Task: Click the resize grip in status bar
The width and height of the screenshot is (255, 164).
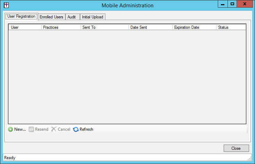Action: pos(249,158)
